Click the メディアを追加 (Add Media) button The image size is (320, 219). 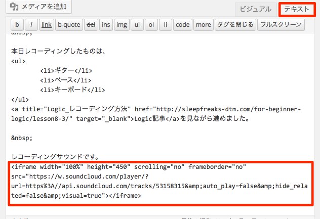[x=38, y=7]
